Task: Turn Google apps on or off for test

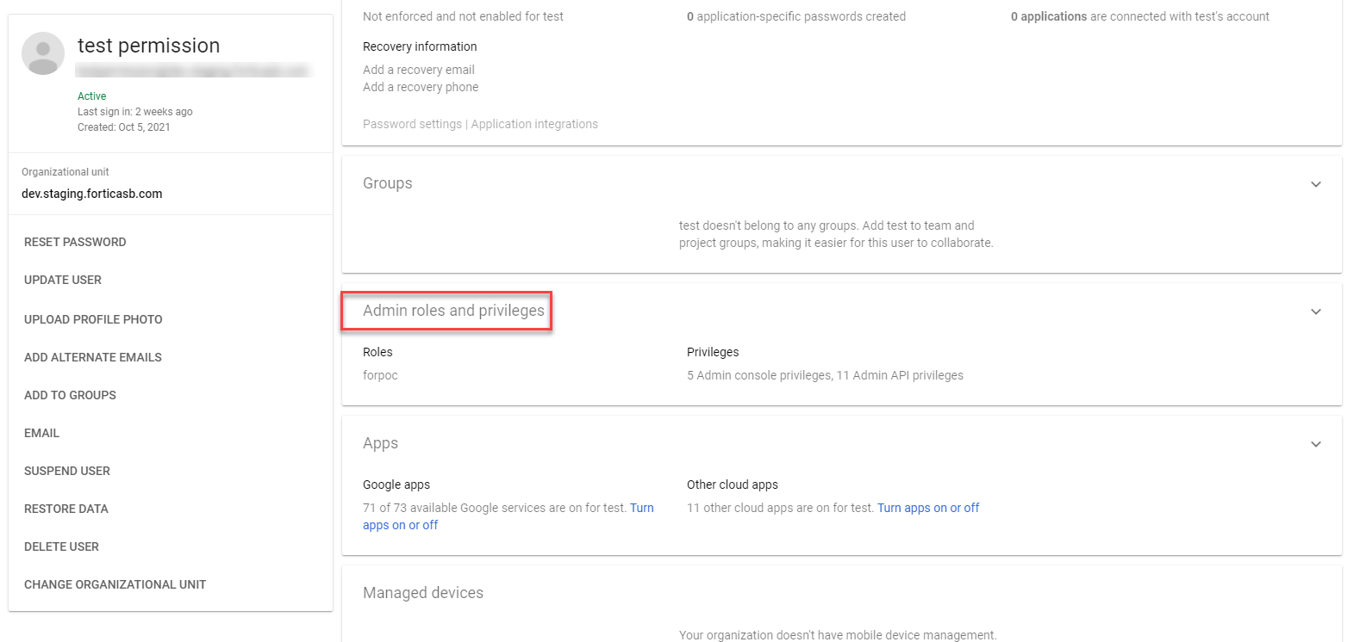Action: point(642,508)
